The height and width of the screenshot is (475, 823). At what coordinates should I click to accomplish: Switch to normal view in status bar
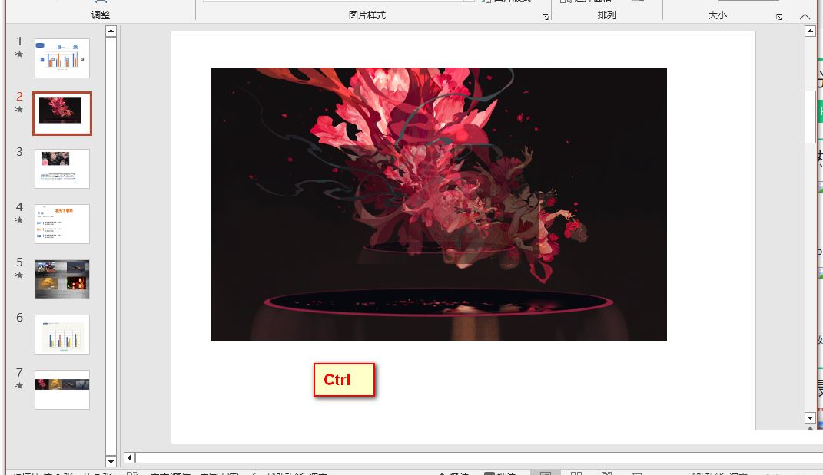tap(545, 473)
